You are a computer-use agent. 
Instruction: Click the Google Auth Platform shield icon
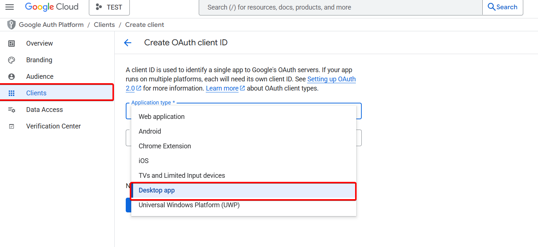(x=11, y=25)
